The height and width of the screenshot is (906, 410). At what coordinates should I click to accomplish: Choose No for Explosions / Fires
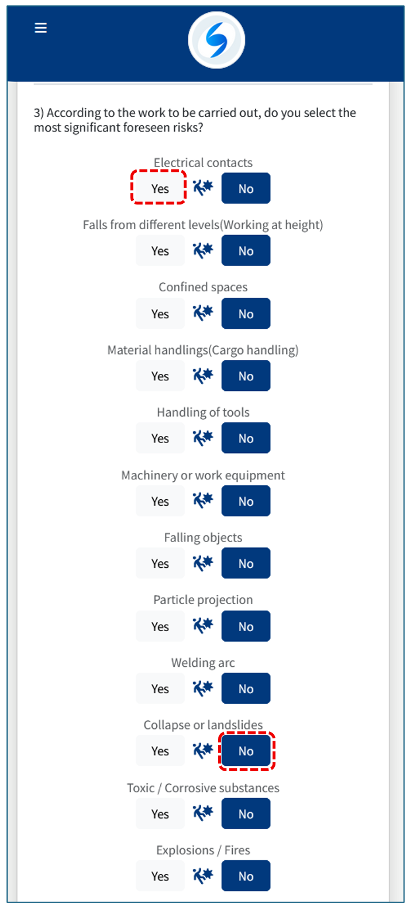coord(246,876)
